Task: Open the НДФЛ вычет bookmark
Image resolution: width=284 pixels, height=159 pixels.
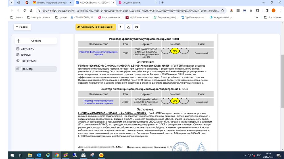Action: (138, 18)
